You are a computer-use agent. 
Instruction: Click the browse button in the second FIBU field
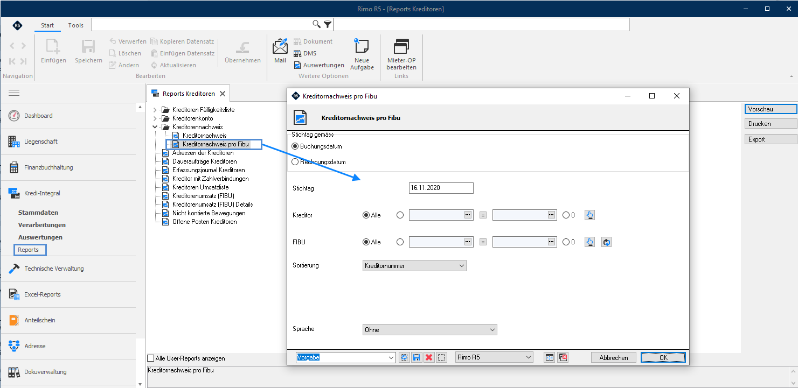point(552,242)
